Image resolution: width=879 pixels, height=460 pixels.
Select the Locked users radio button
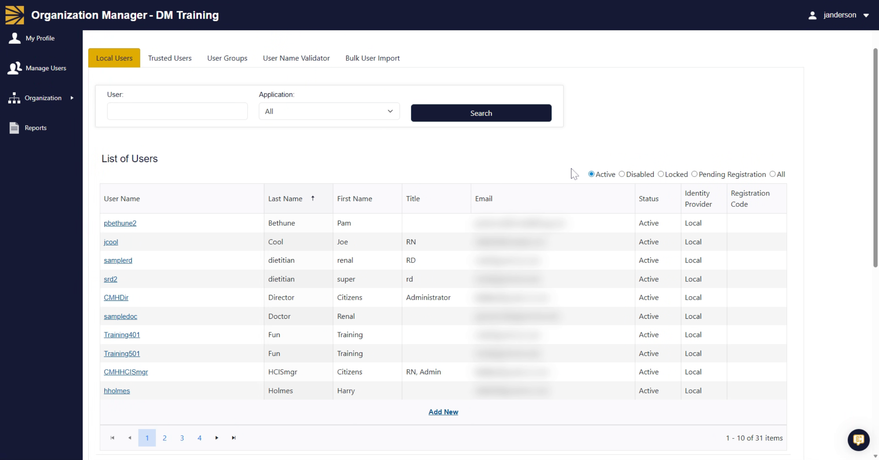[661, 174]
